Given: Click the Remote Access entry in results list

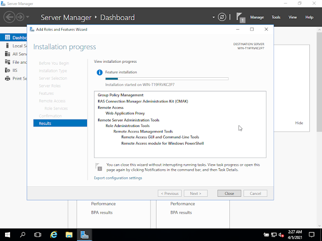Looking at the screenshot, I should pos(111,107).
